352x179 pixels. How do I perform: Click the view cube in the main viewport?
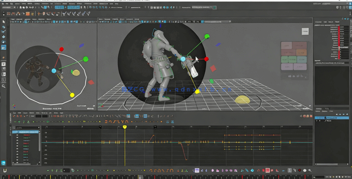(305, 31)
